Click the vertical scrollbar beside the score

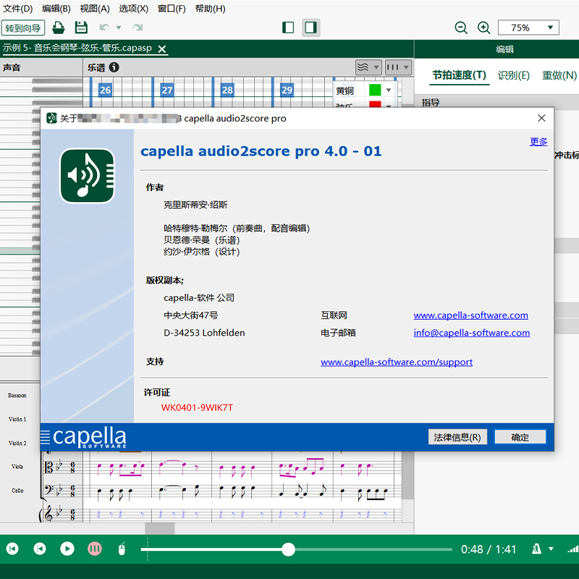point(407,476)
